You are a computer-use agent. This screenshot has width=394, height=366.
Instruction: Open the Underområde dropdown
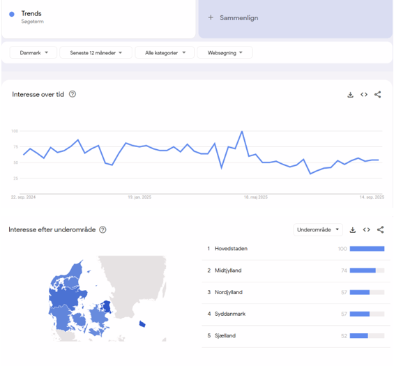pyautogui.click(x=318, y=229)
